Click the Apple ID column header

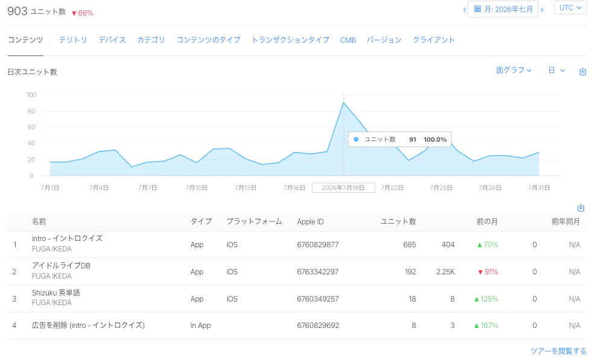(x=310, y=222)
